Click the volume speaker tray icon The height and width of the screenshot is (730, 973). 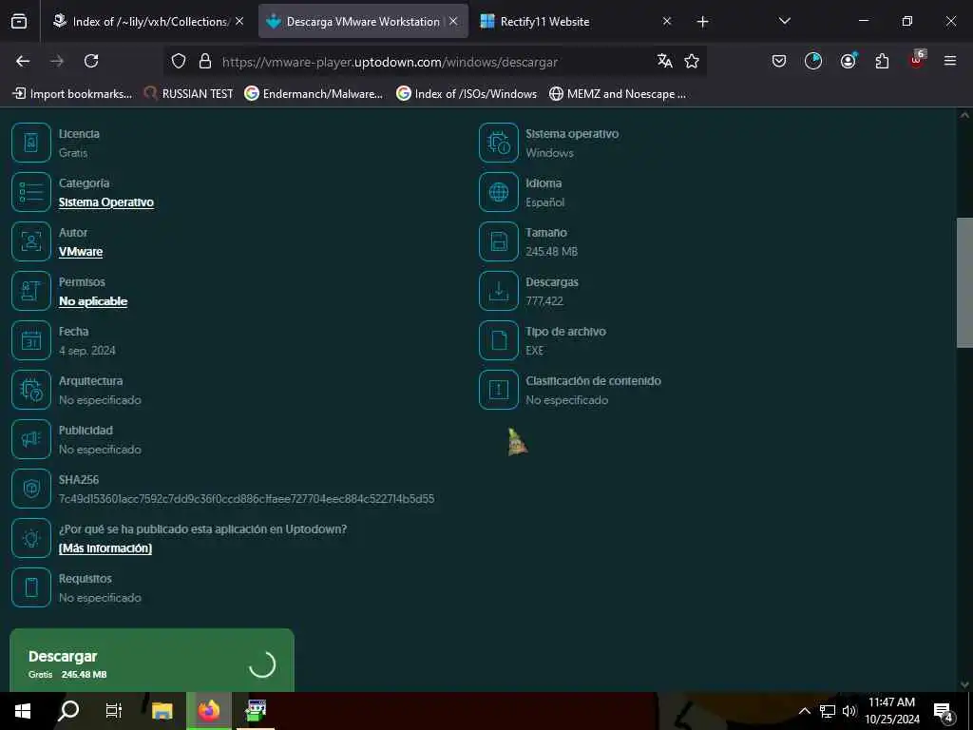click(849, 711)
